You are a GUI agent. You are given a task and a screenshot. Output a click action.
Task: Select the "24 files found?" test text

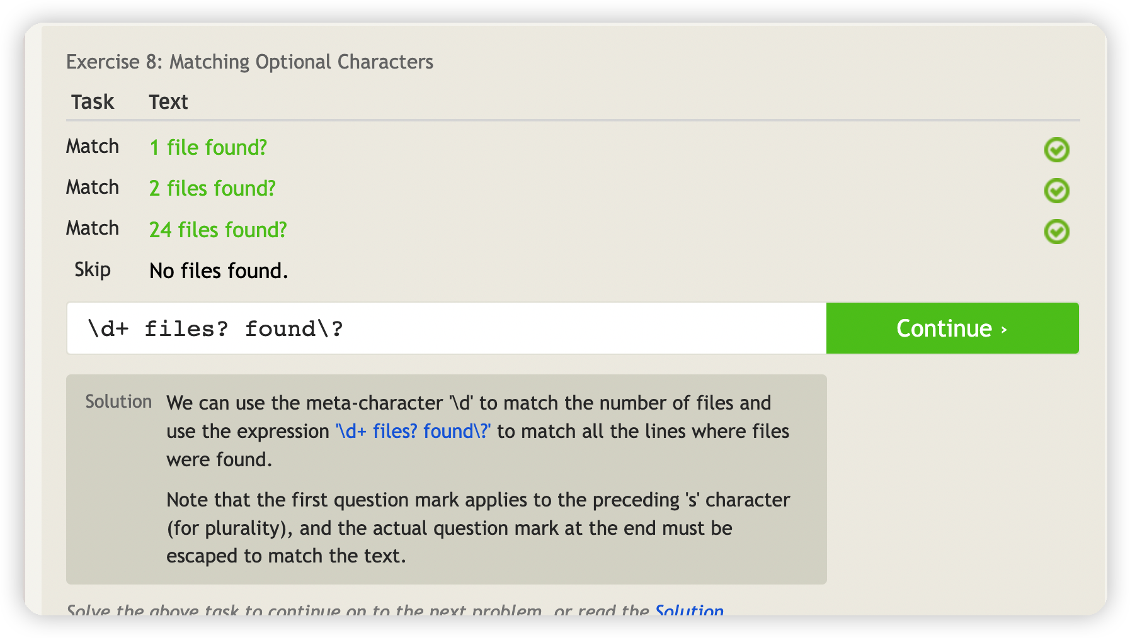218,230
